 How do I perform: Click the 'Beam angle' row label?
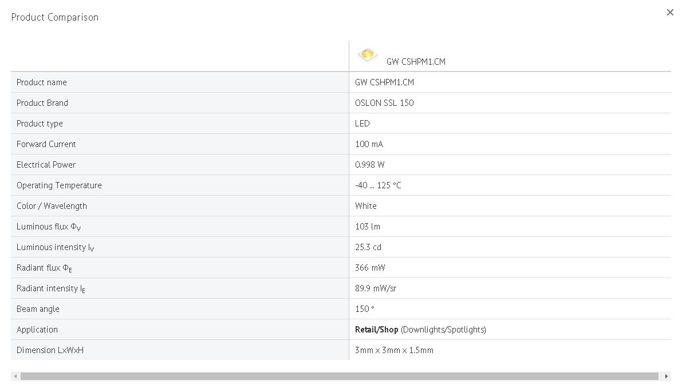[x=38, y=309]
